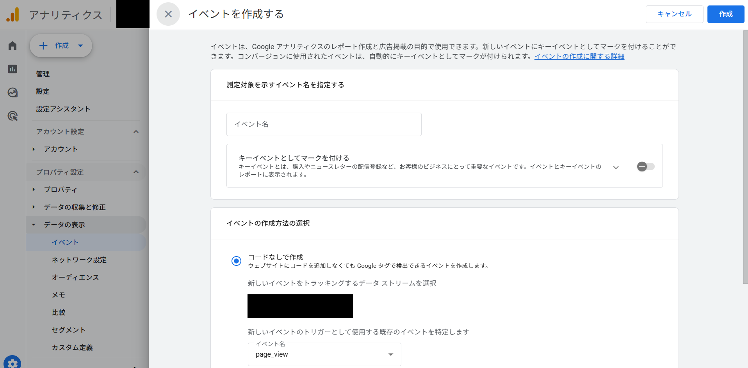Toggle the key event mark switch
Image resolution: width=748 pixels, height=368 pixels.
pyautogui.click(x=645, y=166)
